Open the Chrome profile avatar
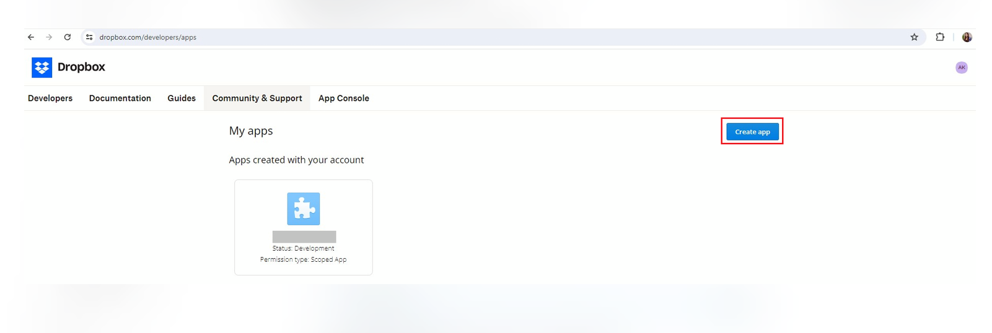 click(x=967, y=37)
